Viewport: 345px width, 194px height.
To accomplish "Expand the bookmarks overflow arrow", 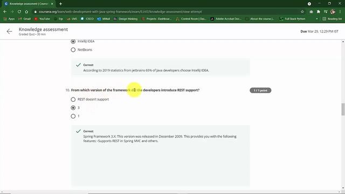I will tap(317, 19).
